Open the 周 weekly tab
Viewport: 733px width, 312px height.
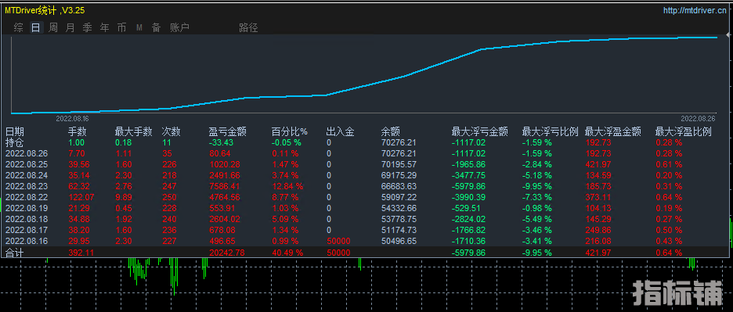point(52,27)
